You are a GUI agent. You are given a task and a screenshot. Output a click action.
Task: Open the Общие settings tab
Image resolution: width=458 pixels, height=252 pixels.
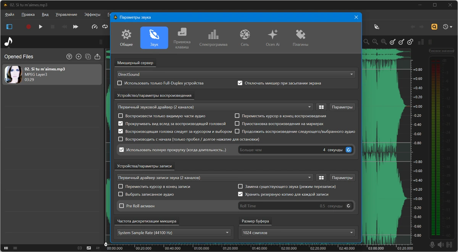(x=126, y=38)
